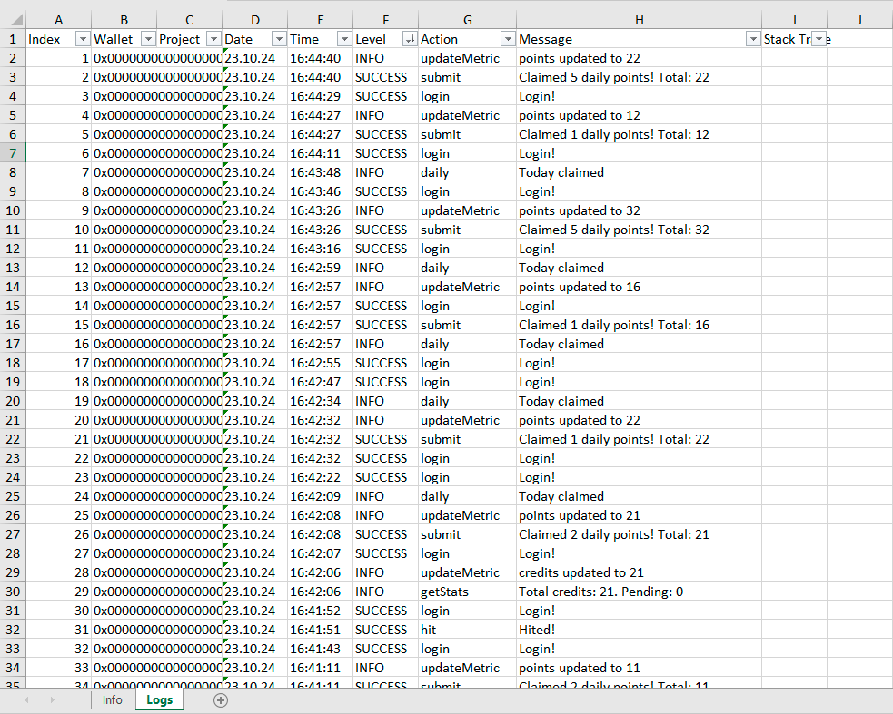Open the Index column filter dropdown
The image size is (893, 714).
pos(84,39)
